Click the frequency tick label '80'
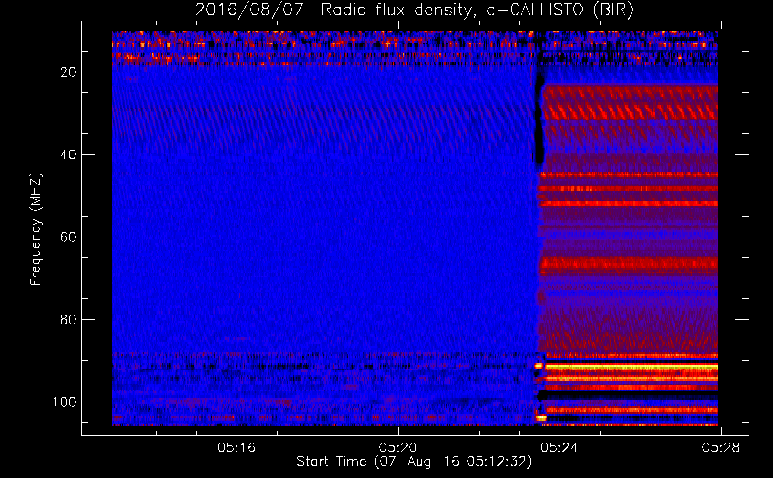 pos(68,320)
